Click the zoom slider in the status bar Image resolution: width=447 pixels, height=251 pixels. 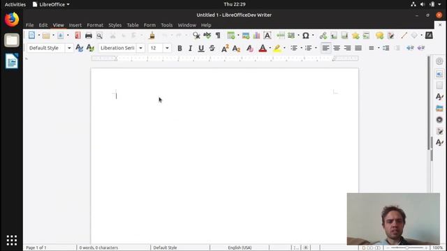pos(406,248)
